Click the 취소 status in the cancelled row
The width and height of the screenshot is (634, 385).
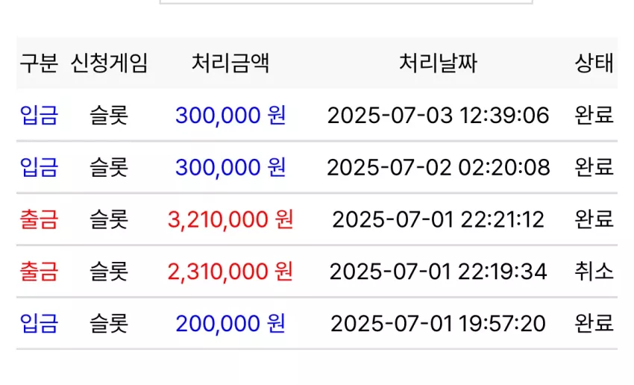[x=594, y=272]
